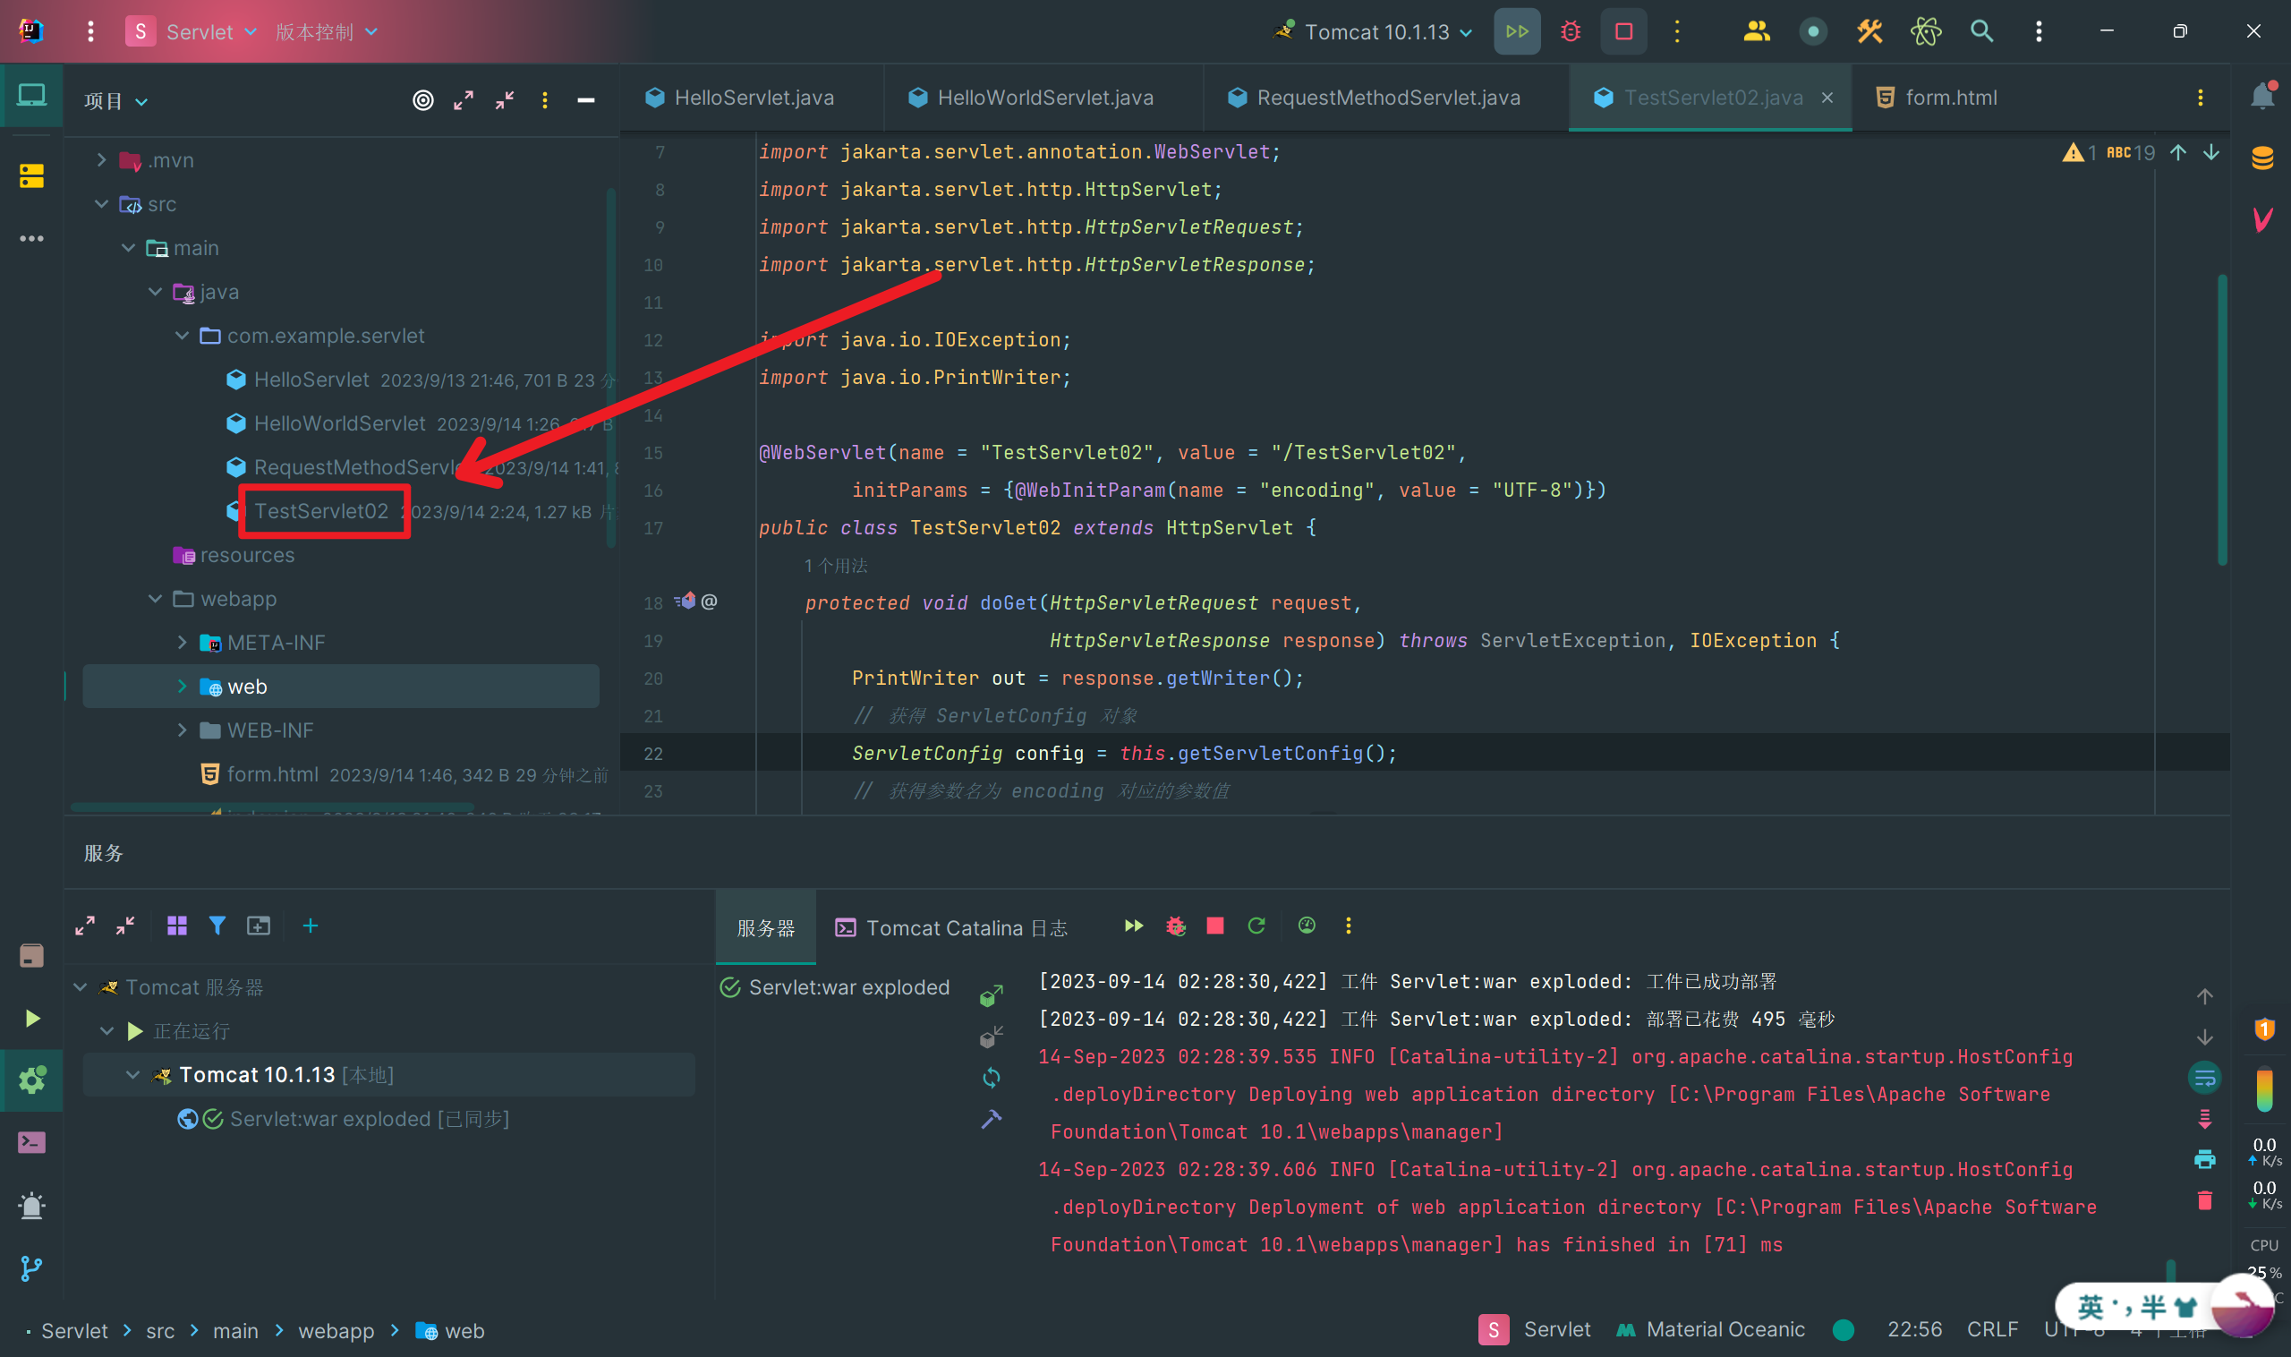Toggle the notifications bell panel
This screenshot has width=2291, height=1357.
(x=2262, y=96)
